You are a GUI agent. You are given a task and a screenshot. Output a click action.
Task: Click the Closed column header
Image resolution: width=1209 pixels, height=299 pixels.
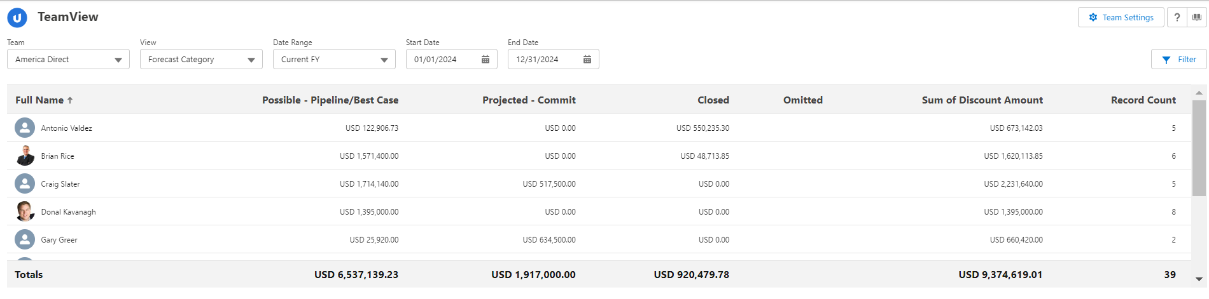(713, 100)
